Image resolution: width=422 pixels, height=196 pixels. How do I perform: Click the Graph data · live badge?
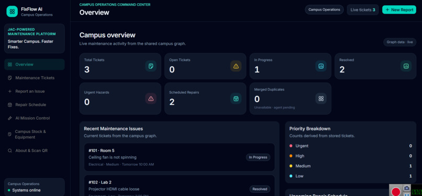click(399, 42)
